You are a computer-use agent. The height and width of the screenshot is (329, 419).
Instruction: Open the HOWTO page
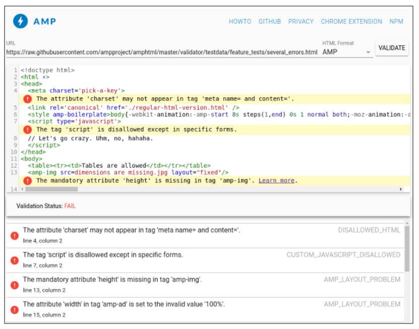click(240, 21)
